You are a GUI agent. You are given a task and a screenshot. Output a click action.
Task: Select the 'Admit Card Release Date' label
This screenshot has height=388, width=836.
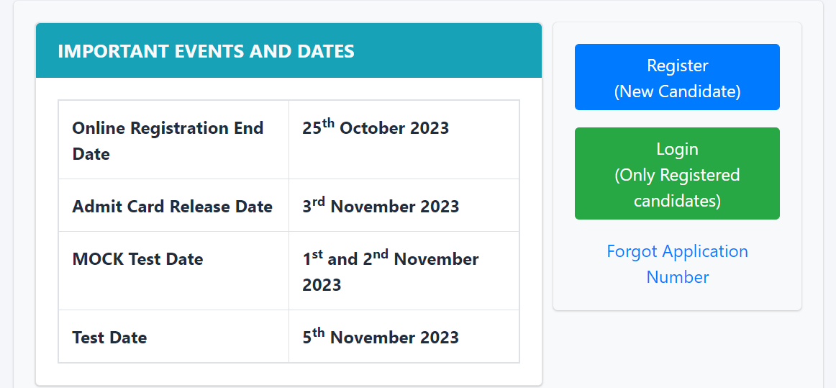tap(173, 207)
